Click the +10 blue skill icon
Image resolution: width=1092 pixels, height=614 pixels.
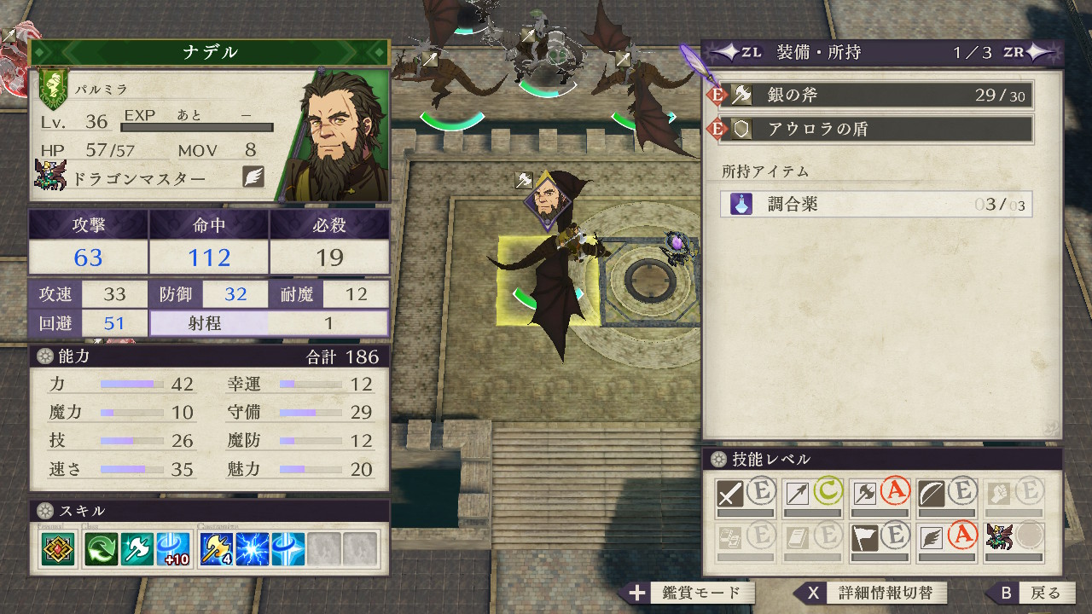173,549
